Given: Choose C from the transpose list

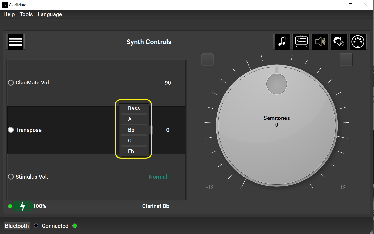Looking at the screenshot, I should tap(134, 140).
